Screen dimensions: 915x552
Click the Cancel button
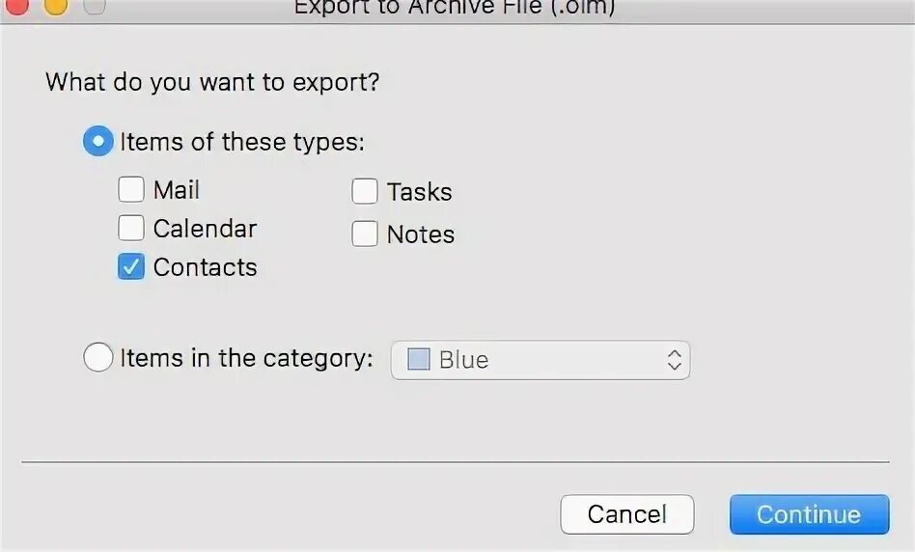pyautogui.click(x=627, y=514)
